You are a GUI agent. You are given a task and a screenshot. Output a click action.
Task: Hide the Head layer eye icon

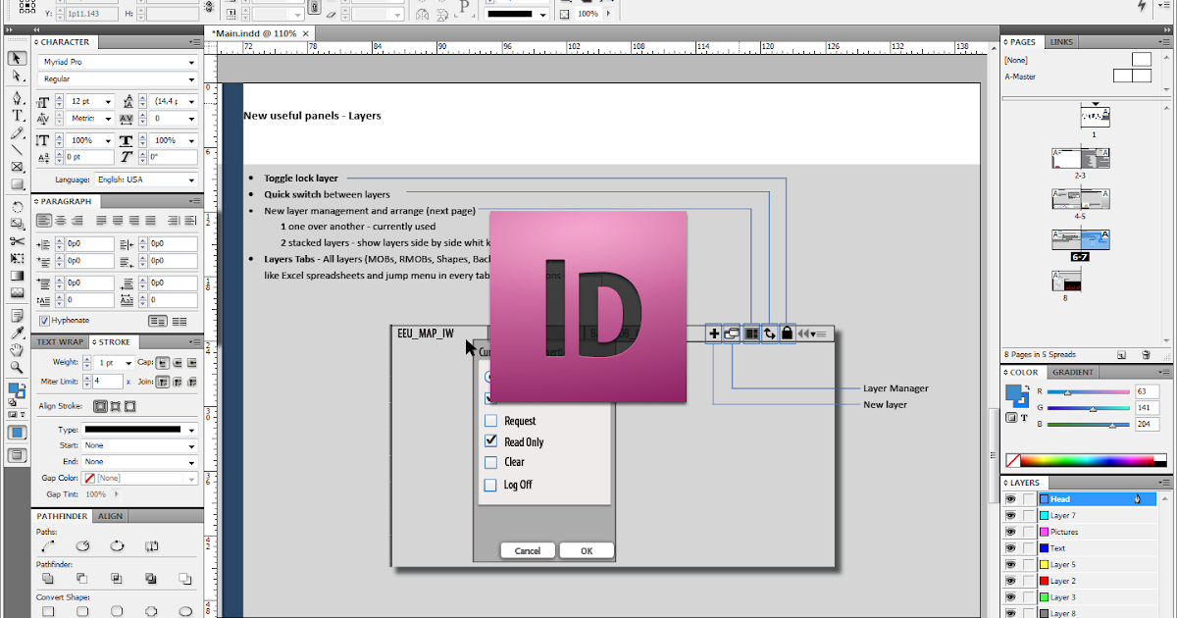pos(1010,499)
